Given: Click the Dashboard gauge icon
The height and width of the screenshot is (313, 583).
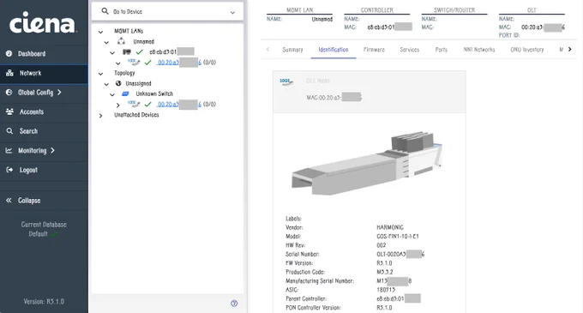Looking at the screenshot, I should [x=9, y=53].
